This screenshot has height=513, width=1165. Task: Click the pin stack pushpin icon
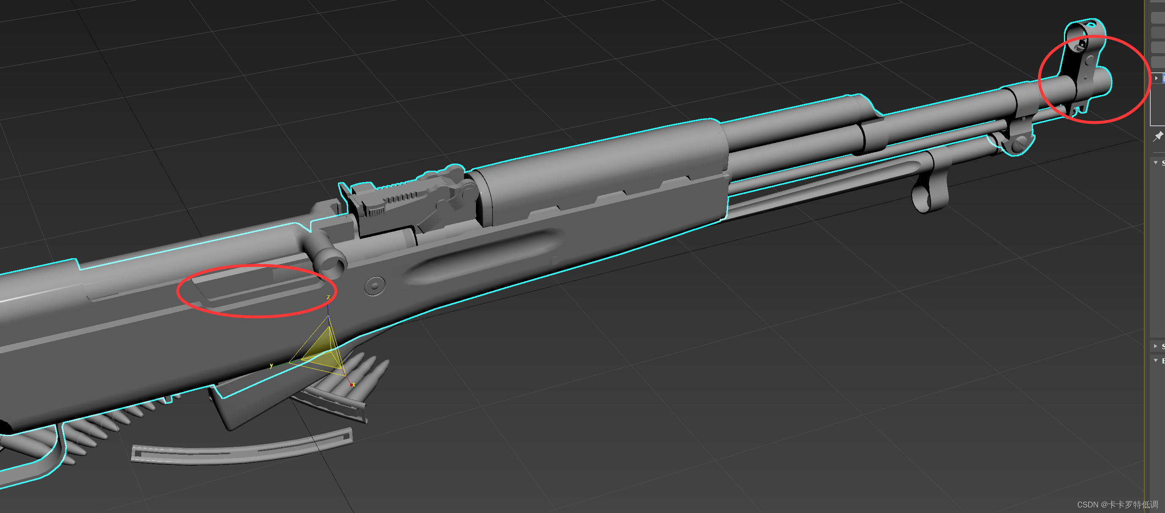tap(1158, 136)
